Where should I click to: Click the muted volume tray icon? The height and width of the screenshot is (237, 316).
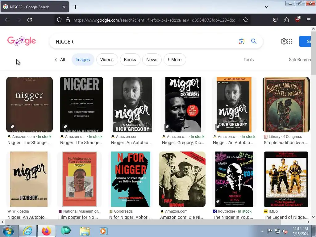tap(285, 231)
